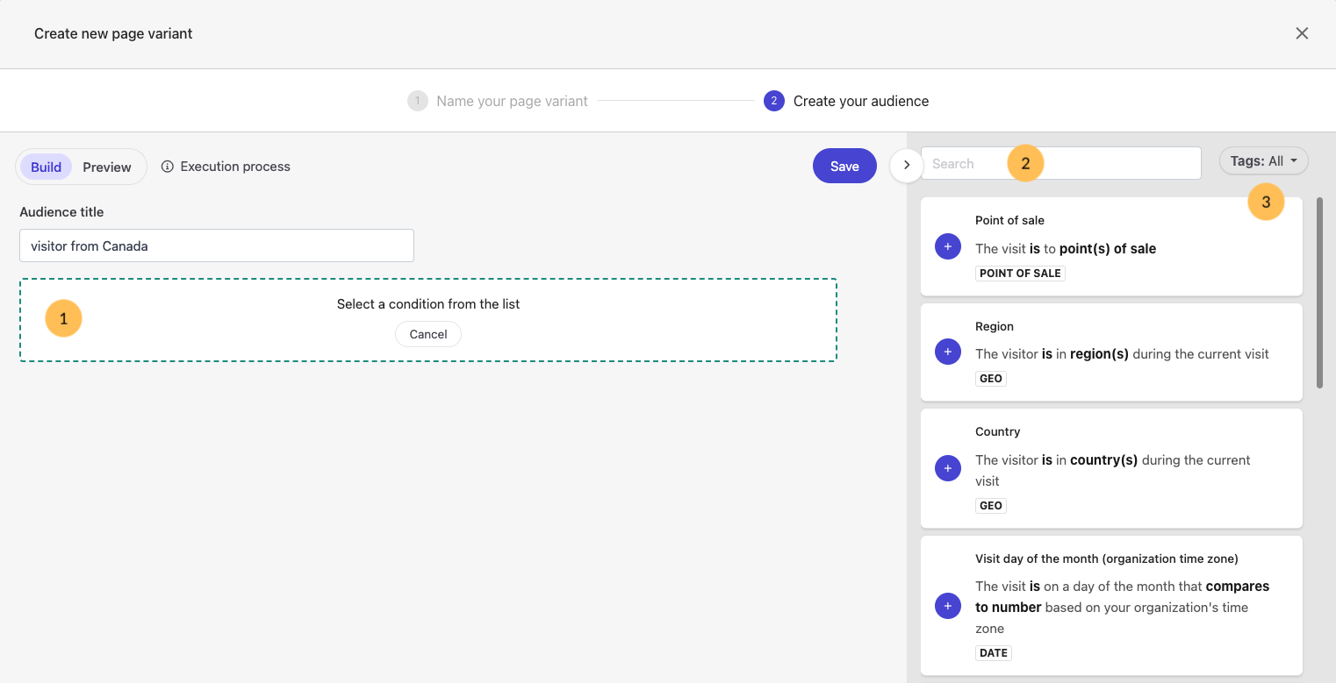Cancel the condition selection
This screenshot has height=683, width=1336.
click(427, 334)
